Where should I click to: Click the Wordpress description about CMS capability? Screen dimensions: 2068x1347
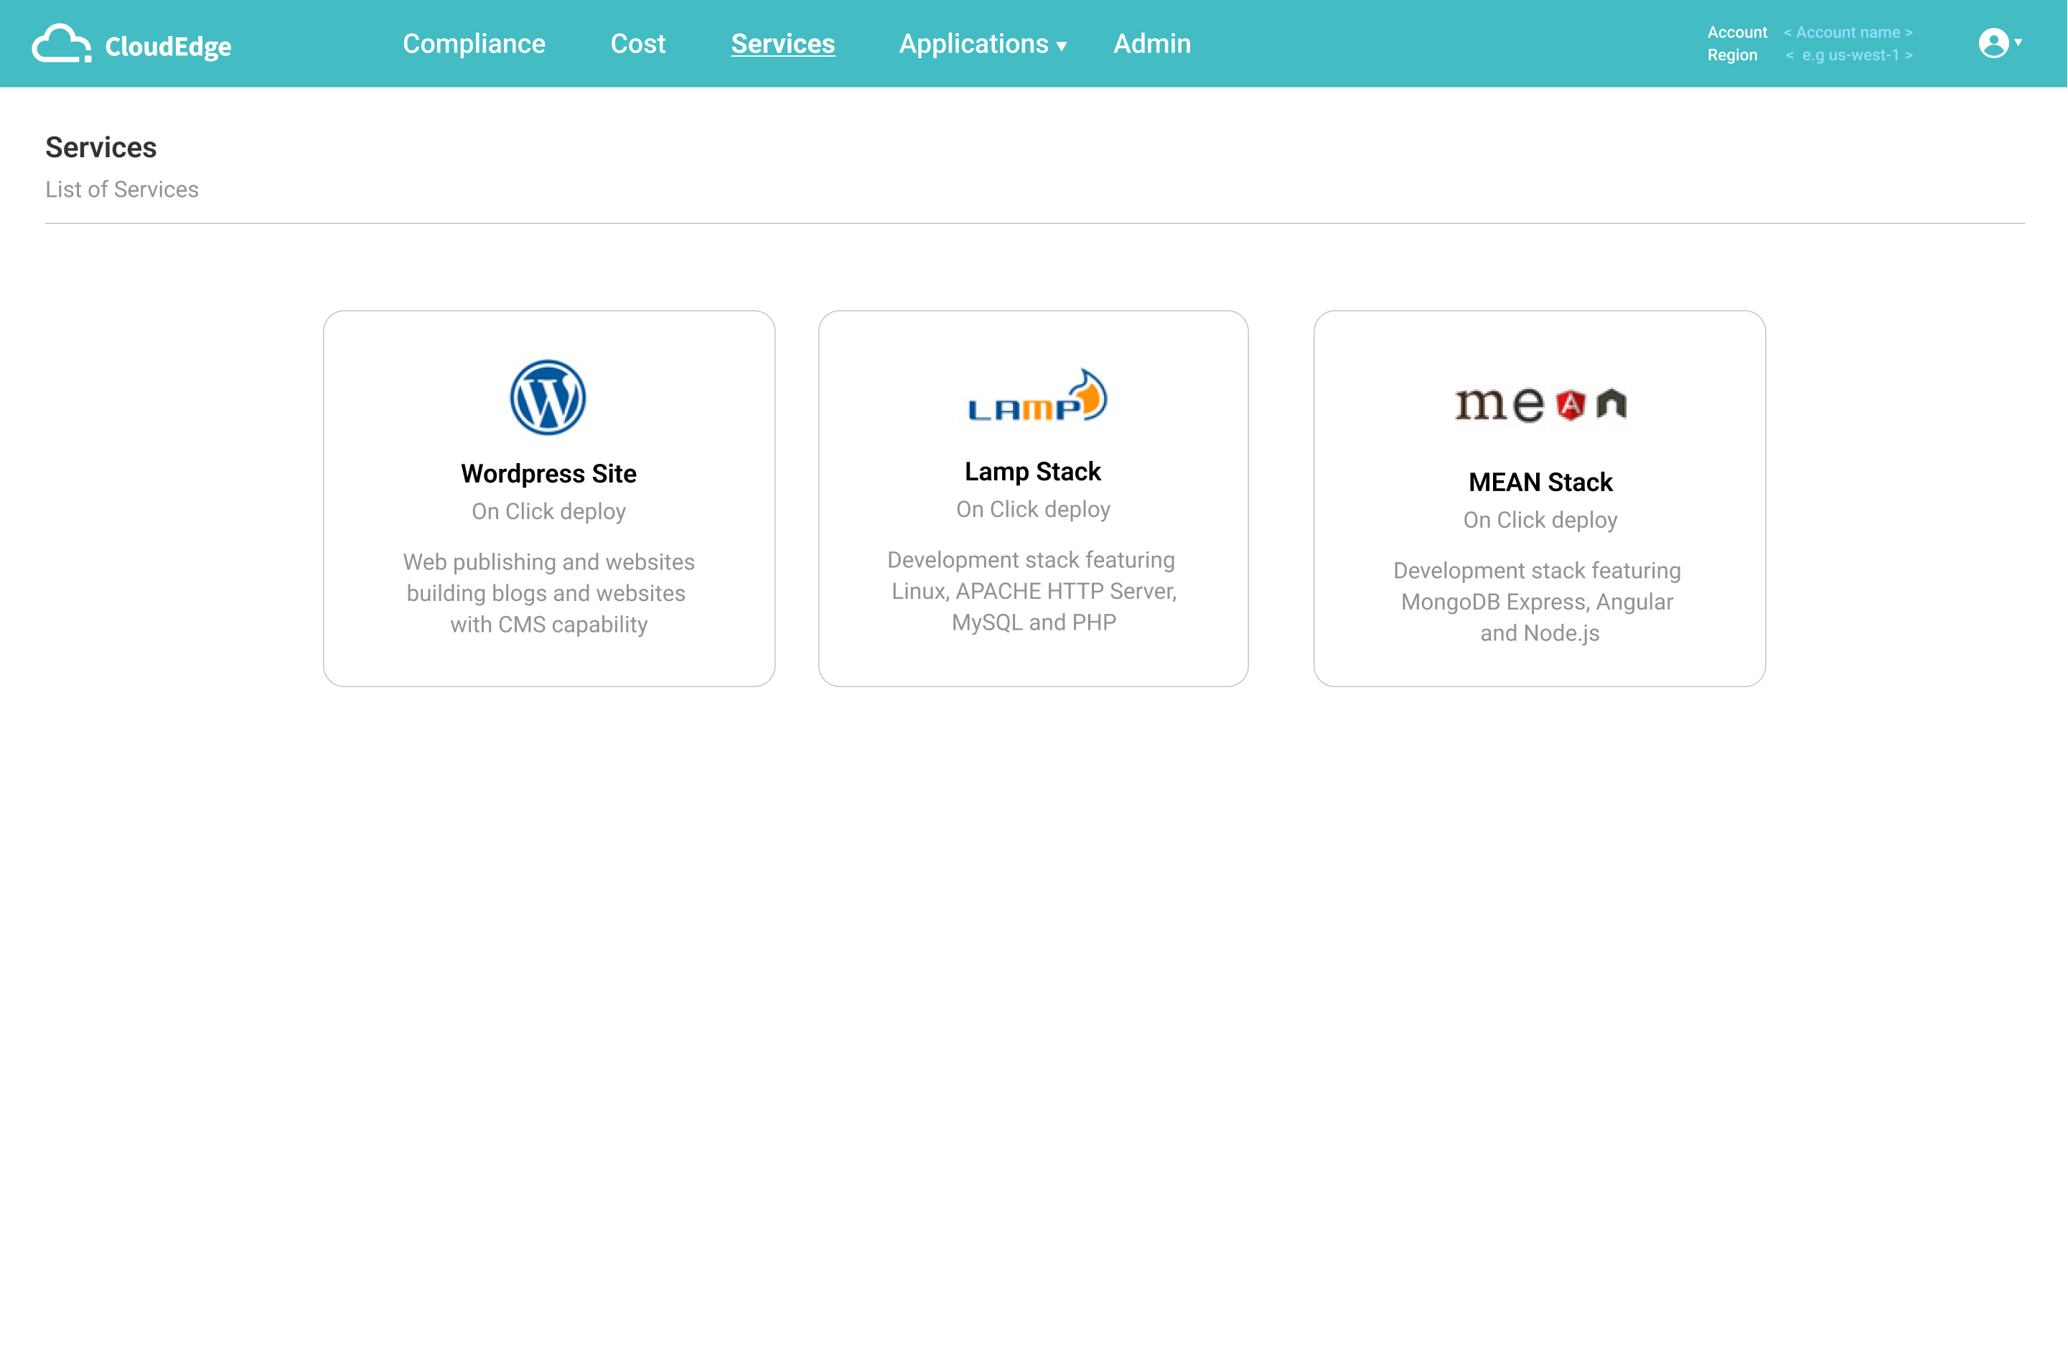(548, 592)
